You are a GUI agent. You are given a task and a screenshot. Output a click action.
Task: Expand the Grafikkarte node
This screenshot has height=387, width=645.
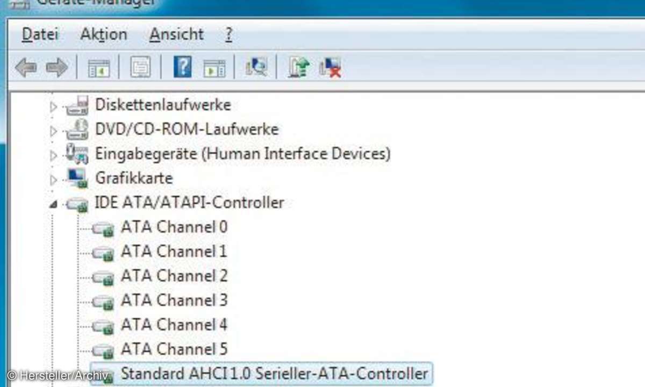tap(53, 179)
